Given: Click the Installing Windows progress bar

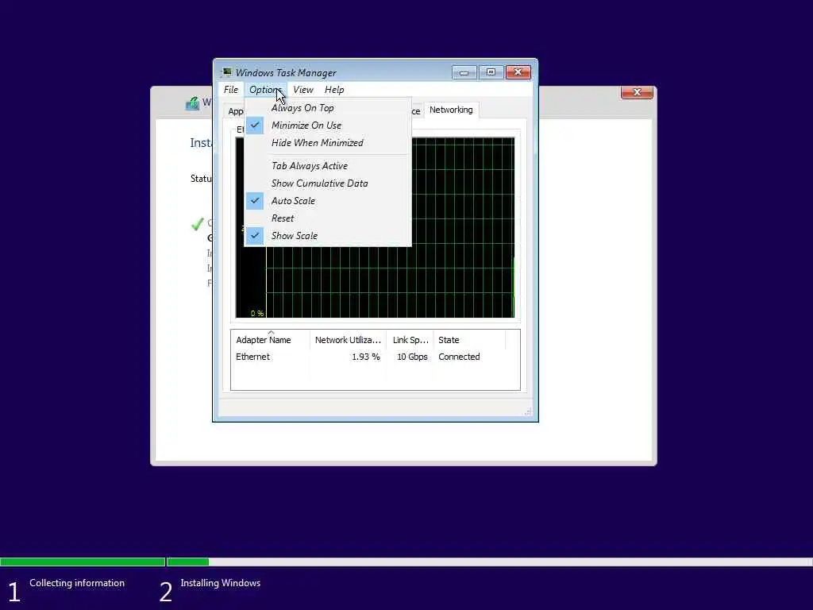Looking at the screenshot, I should pos(489,562).
